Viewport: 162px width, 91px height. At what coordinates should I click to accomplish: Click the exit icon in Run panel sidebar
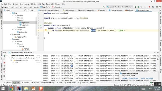[4, 72]
